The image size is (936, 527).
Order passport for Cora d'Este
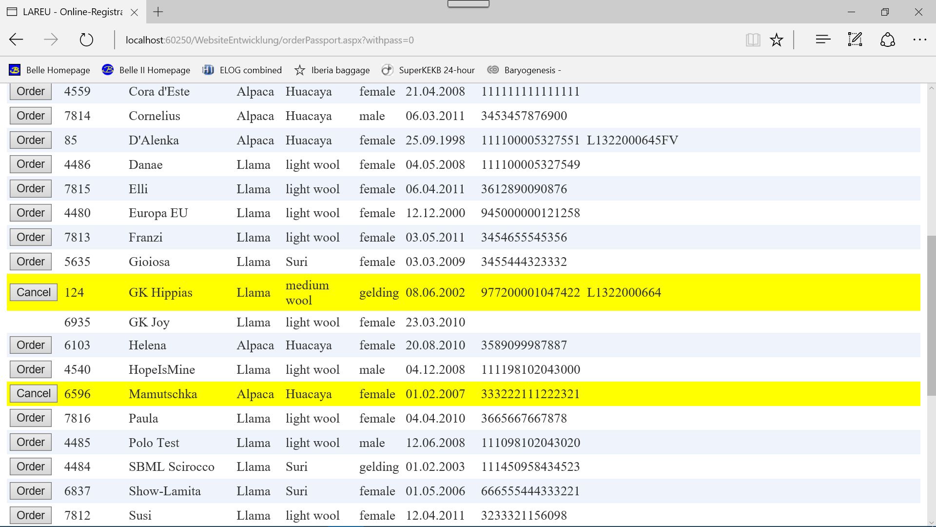tap(31, 91)
